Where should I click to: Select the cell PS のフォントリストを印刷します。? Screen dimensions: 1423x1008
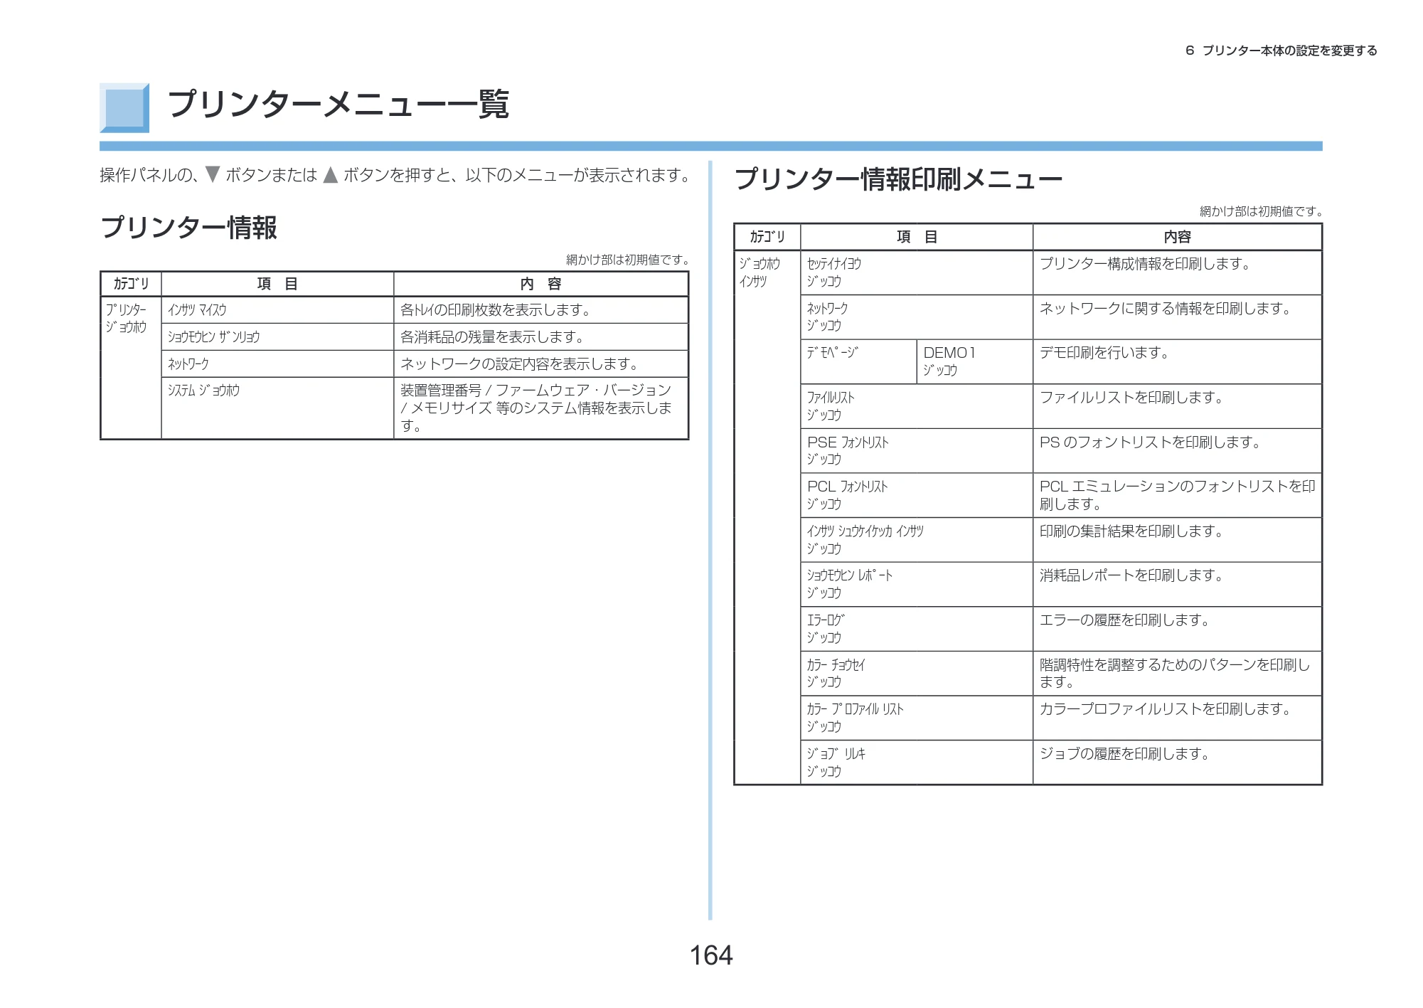[1178, 450]
